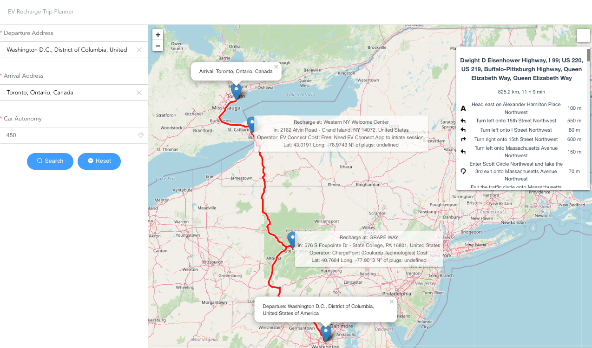Click the roundabout icon beside the Scott Circle step
The height and width of the screenshot is (348, 592).
pos(462,171)
